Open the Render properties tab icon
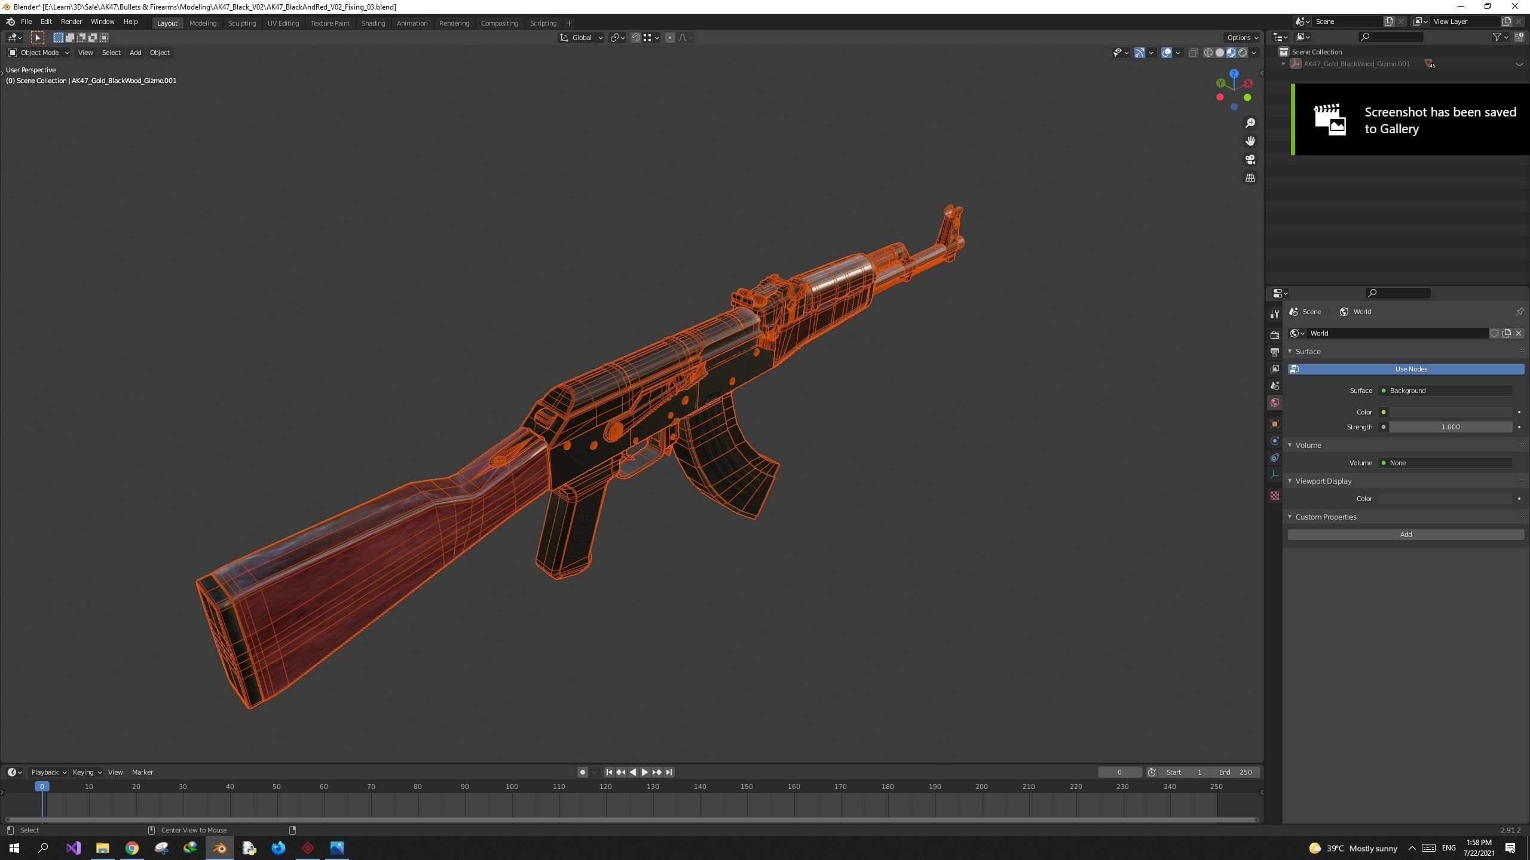 1274,335
